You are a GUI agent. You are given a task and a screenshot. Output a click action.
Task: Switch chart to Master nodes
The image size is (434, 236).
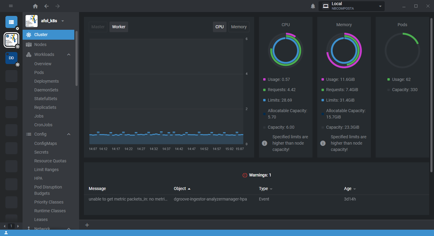click(98, 27)
